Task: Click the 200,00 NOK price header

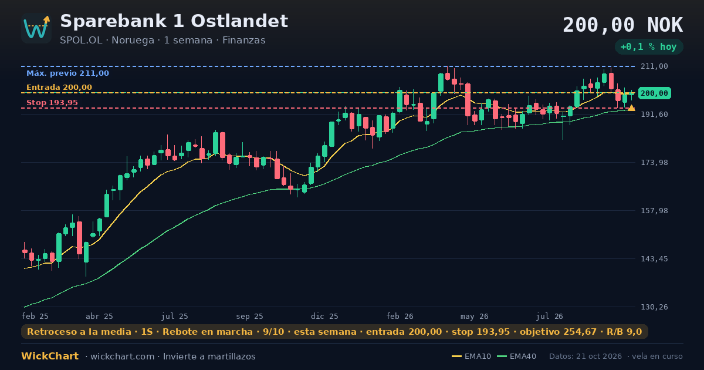Action: (622, 25)
